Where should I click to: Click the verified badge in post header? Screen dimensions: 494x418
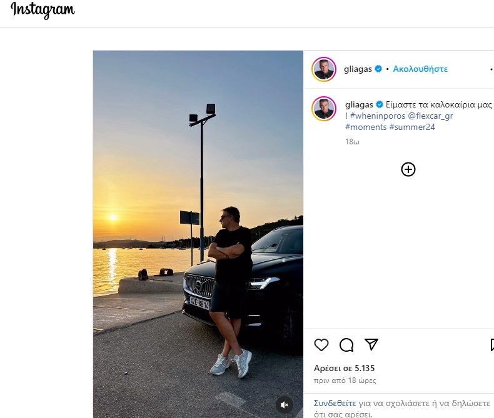point(378,69)
